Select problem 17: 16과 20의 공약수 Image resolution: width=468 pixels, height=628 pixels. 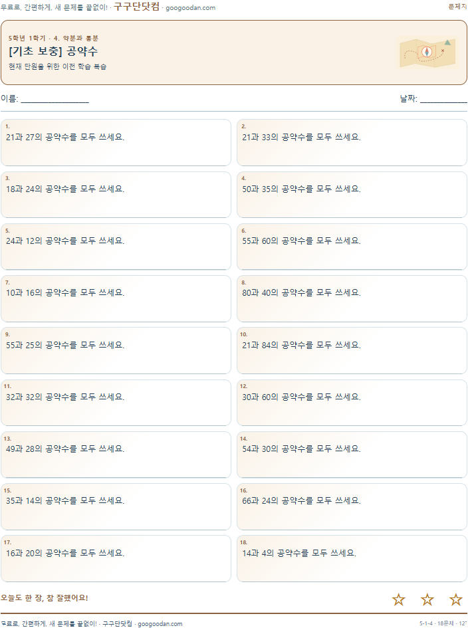coord(116,558)
